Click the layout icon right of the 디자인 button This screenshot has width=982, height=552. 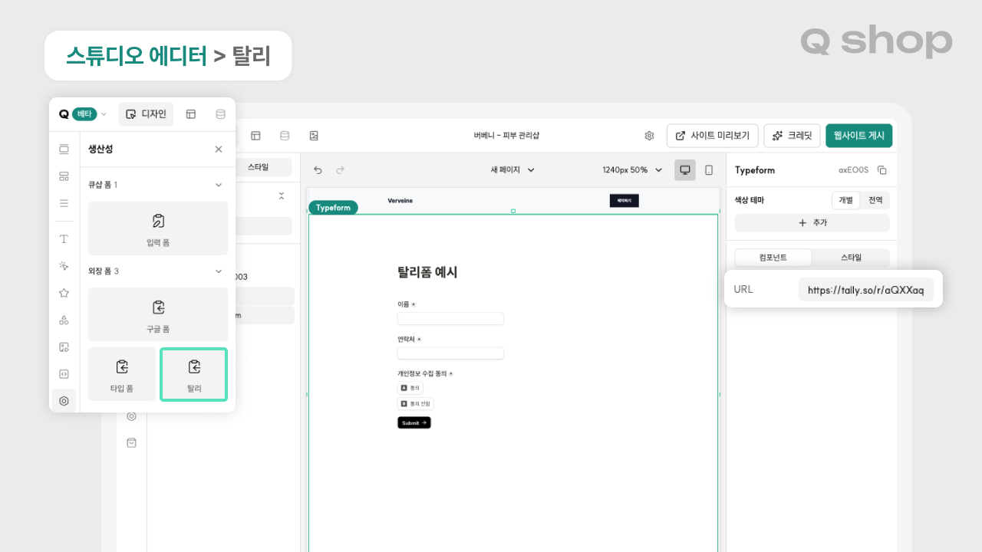click(x=191, y=114)
